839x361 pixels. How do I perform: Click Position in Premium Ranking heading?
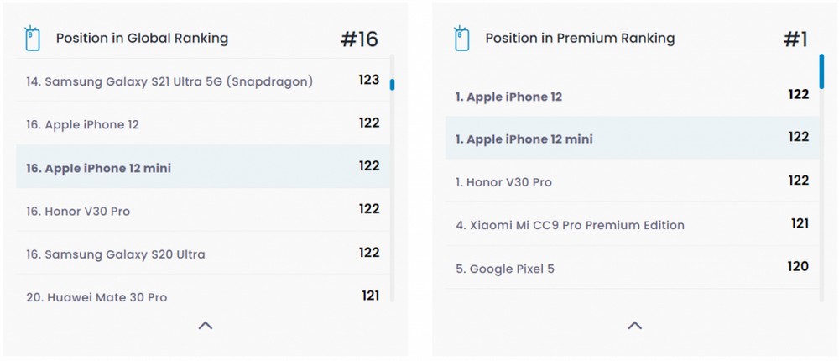pos(580,39)
